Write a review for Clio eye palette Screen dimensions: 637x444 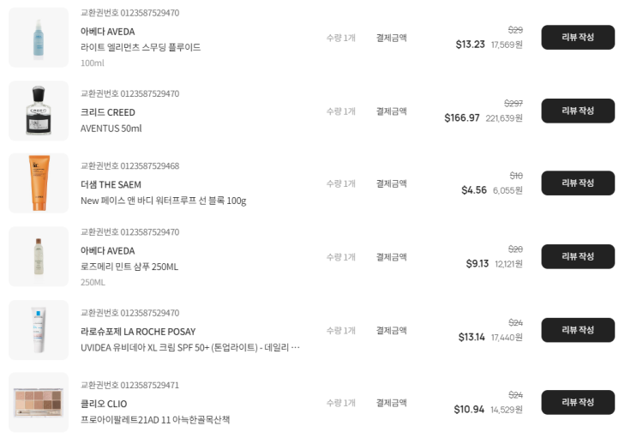coord(577,402)
